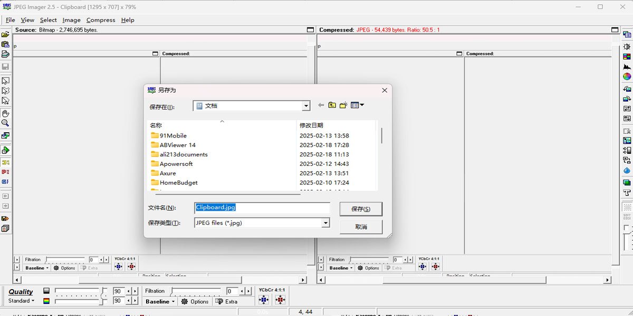Screen dimensions: 633x316
Task: Open the brightness adjustment tool on right toolbar
Action: 626,45
